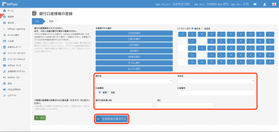The height and width of the screenshot is (132, 279).
Task: Click the deposit icon beside 入出金
Action: [x=4, y=41]
